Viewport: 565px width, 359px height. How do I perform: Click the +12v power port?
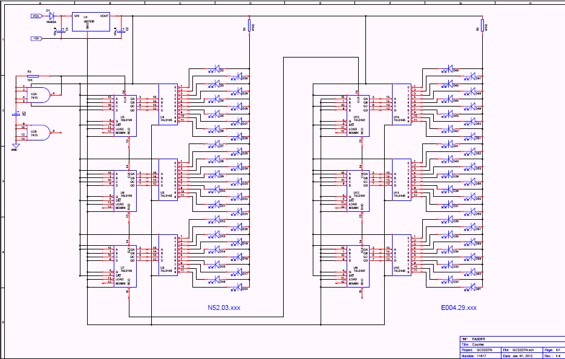click(36, 16)
